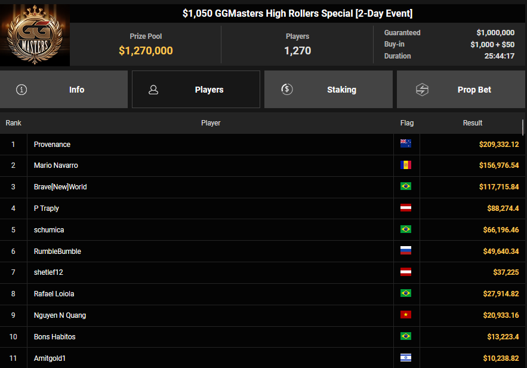The width and height of the screenshot is (527, 368).
Task: Sort by the Rank column header
Action: point(14,123)
